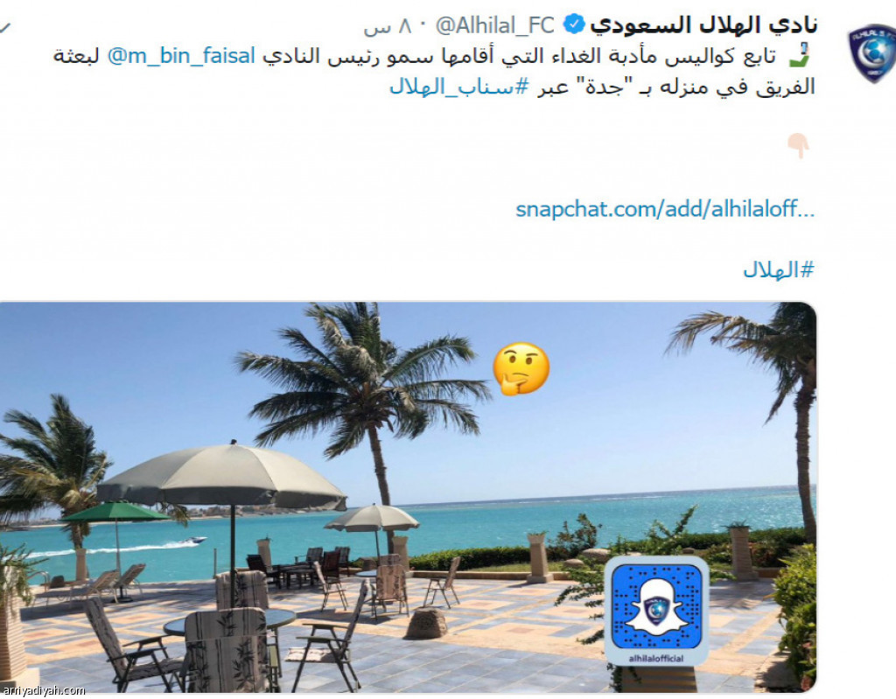Expand the tweet options chevron
Viewport: 896px width, 699px height.
(x=4, y=27)
